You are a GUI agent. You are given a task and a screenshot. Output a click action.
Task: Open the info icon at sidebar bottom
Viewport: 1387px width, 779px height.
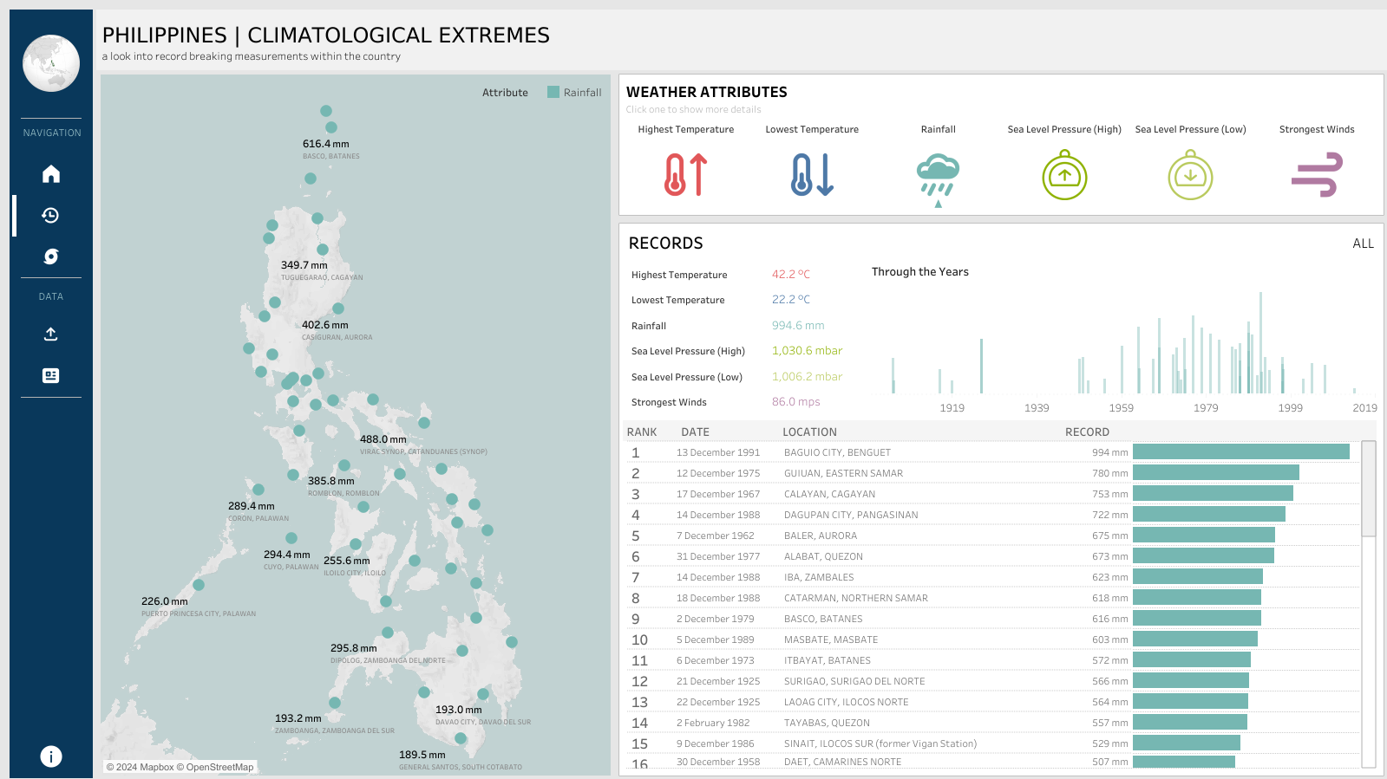(x=51, y=756)
